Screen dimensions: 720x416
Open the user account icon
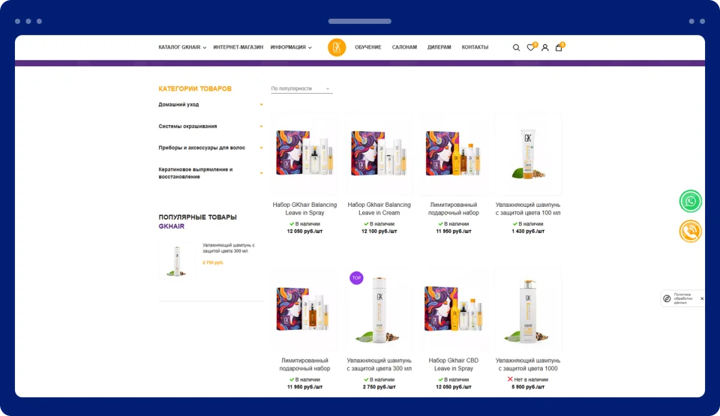click(545, 47)
